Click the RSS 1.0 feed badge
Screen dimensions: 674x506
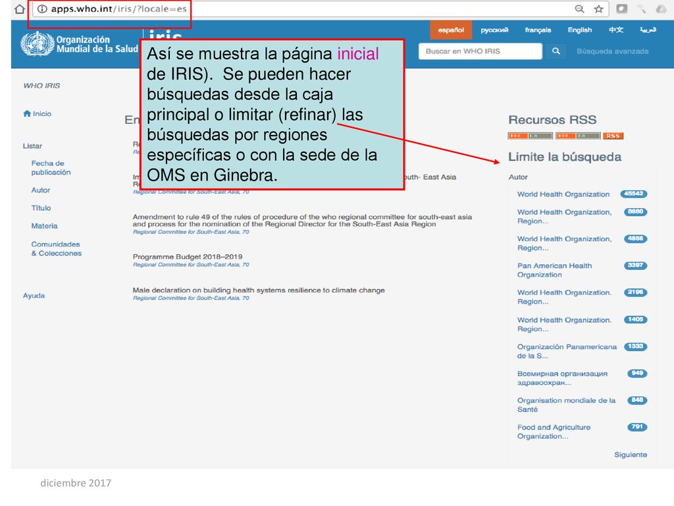(x=530, y=136)
